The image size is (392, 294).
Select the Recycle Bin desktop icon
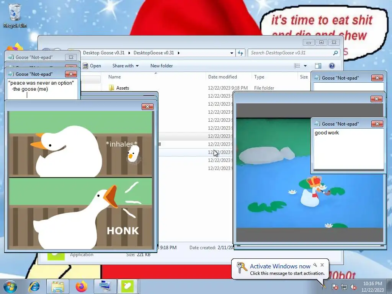point(15,15)
